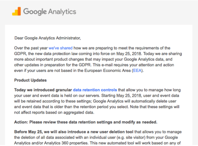Follow the "data retention controls" link
The image size is (198, 146).
coord(95,90)
